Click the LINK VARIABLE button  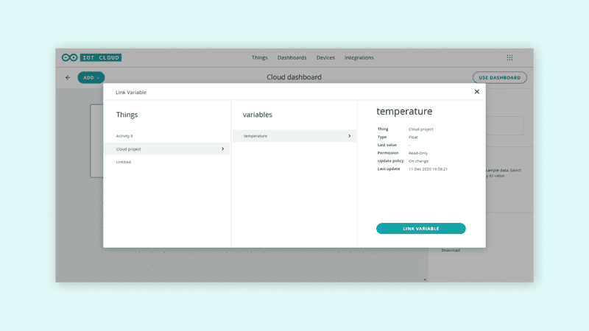pyautogui.click(x=420, y=229)
